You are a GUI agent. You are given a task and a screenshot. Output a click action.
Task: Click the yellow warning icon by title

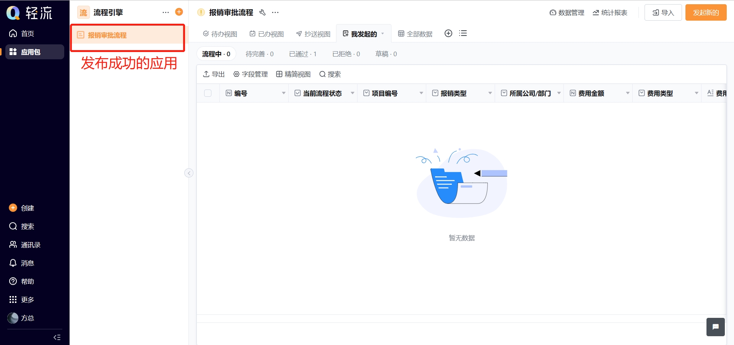coord(201,13)
